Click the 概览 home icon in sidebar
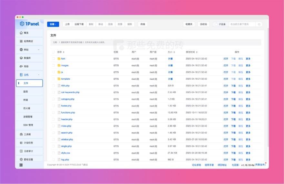 click(21, 33)
